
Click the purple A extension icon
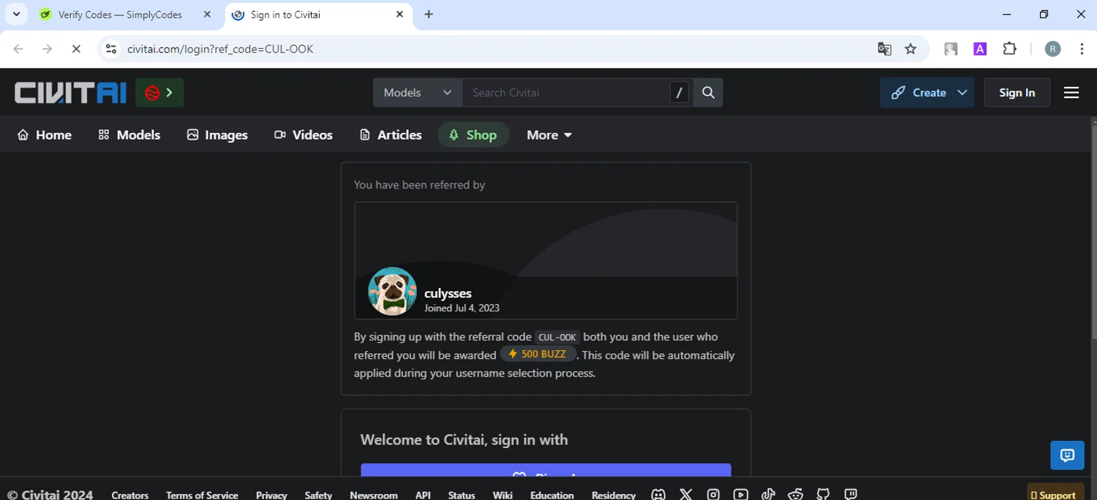[980, 49]
